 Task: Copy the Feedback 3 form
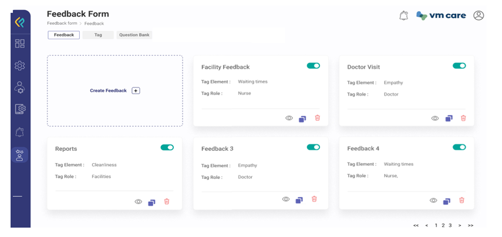299,200
